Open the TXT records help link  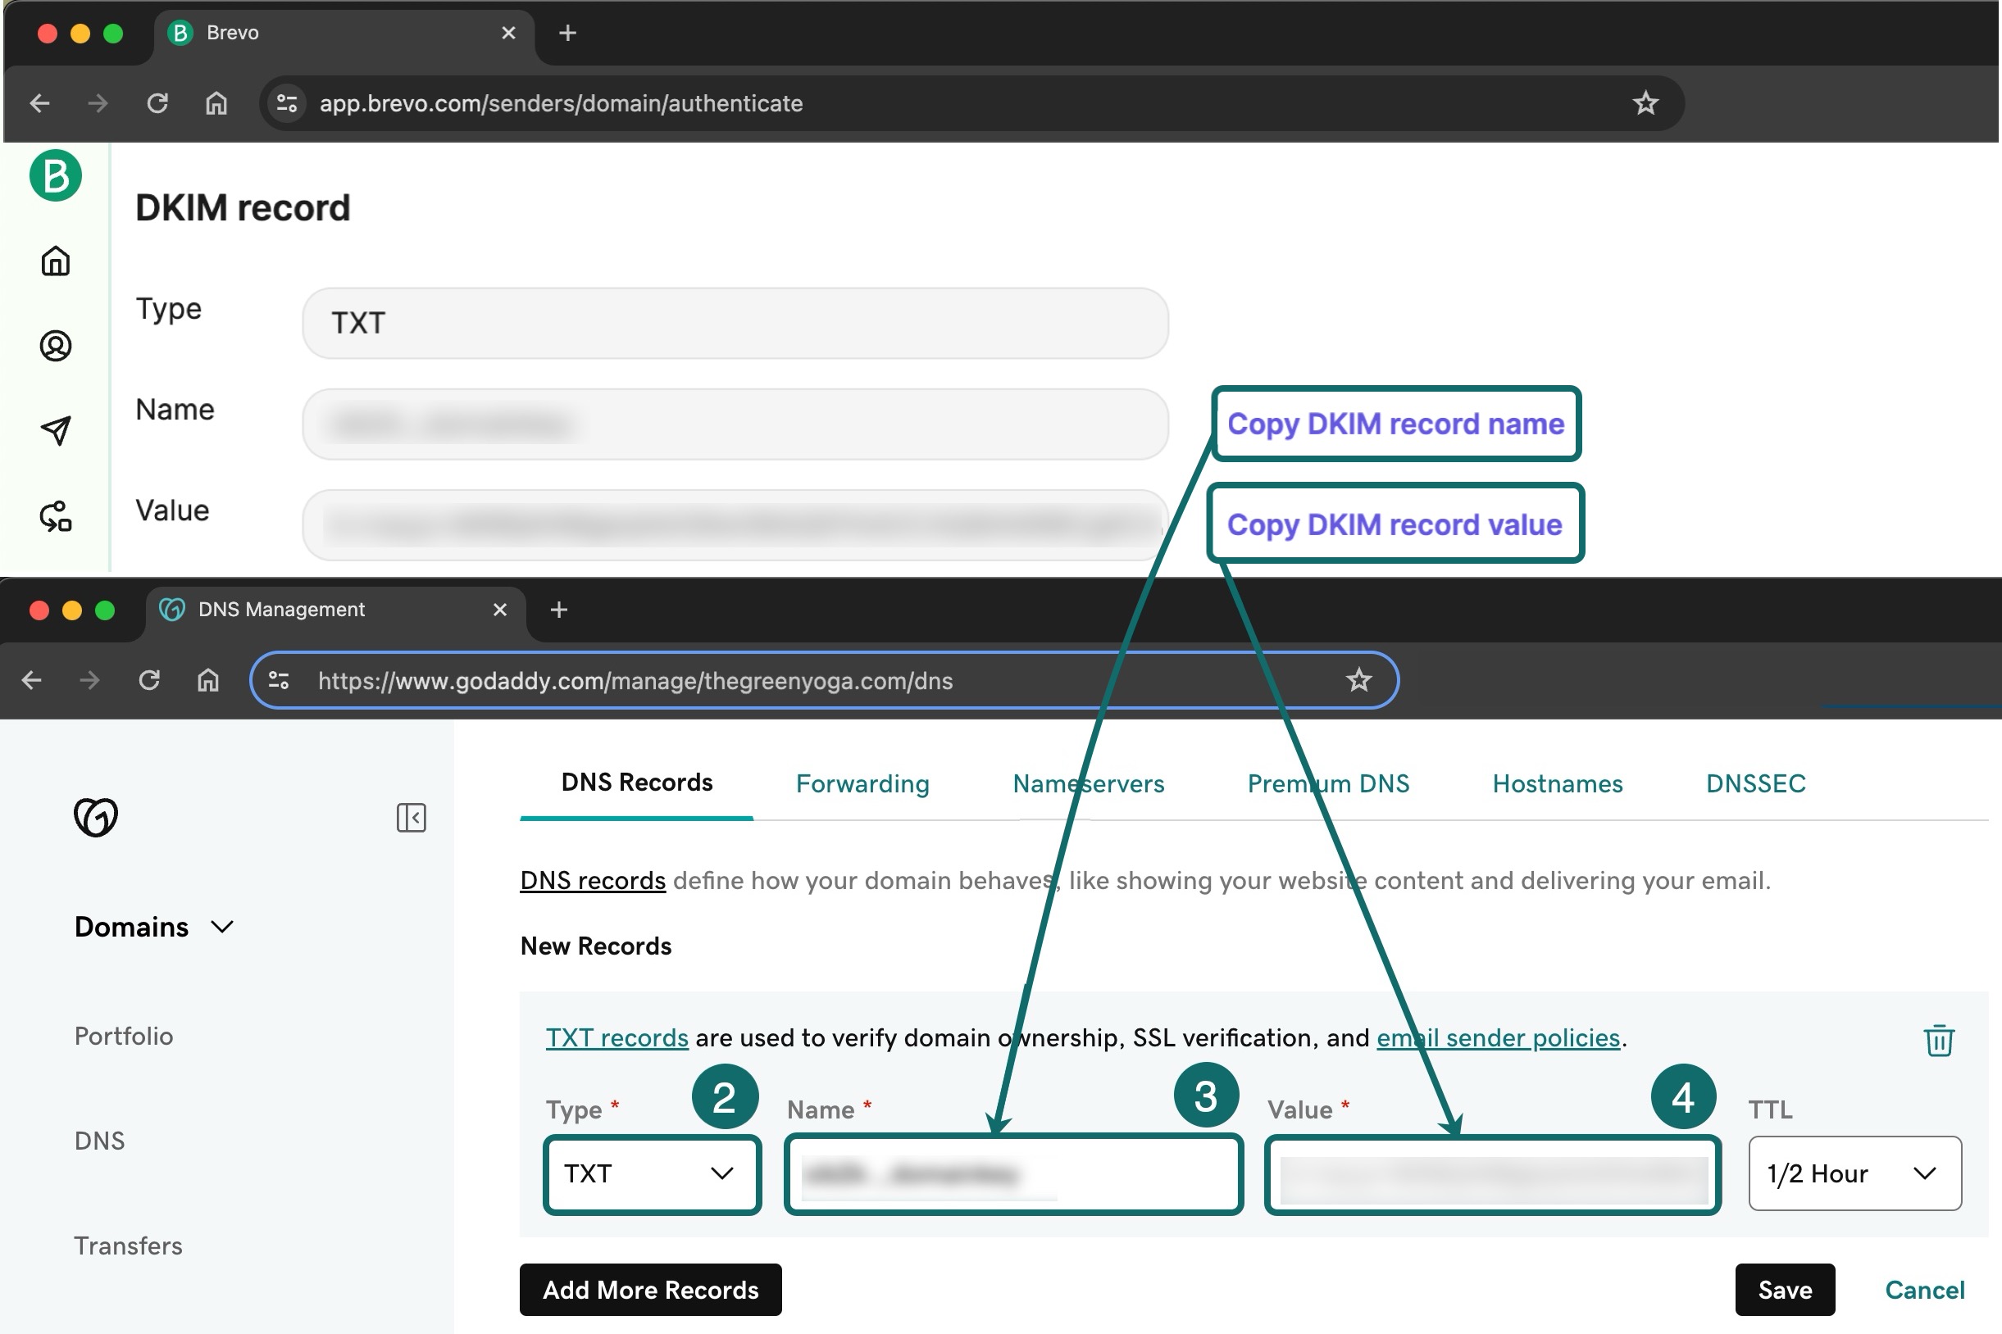pyautogui.click(x=617, y=1037)
